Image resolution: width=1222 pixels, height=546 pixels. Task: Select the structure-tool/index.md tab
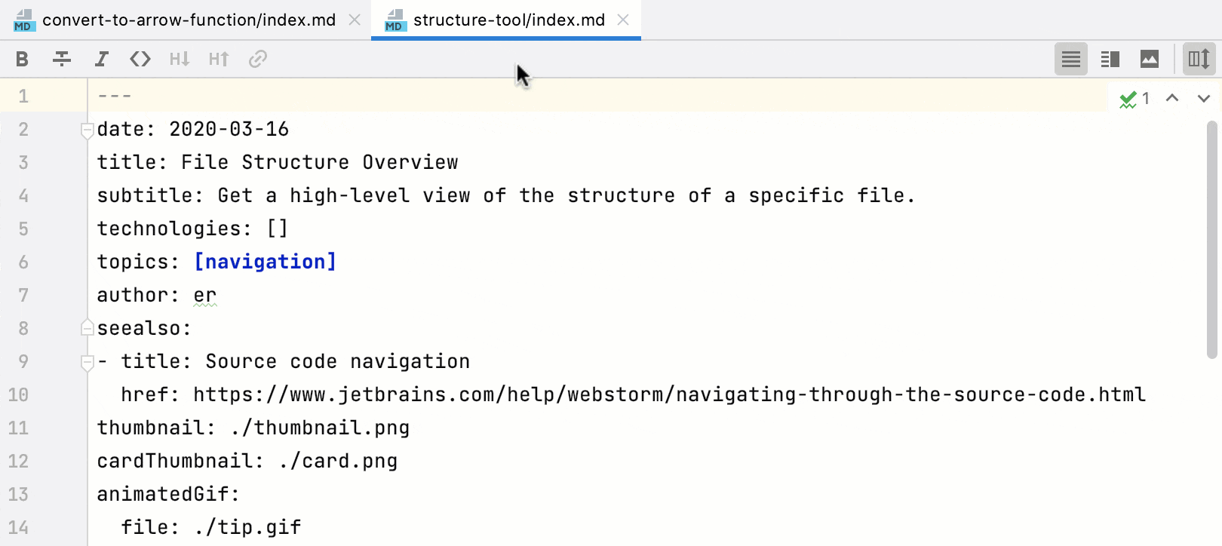508,20
